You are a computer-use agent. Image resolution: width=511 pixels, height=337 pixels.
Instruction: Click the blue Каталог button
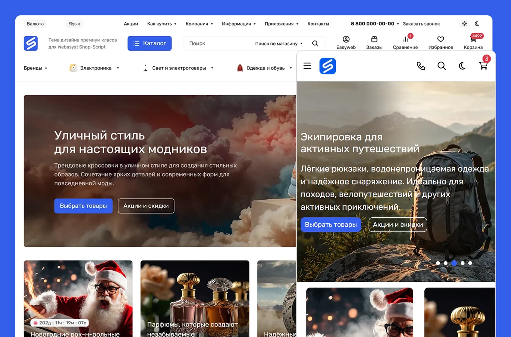pyautogui.click(x=149, y=43)
